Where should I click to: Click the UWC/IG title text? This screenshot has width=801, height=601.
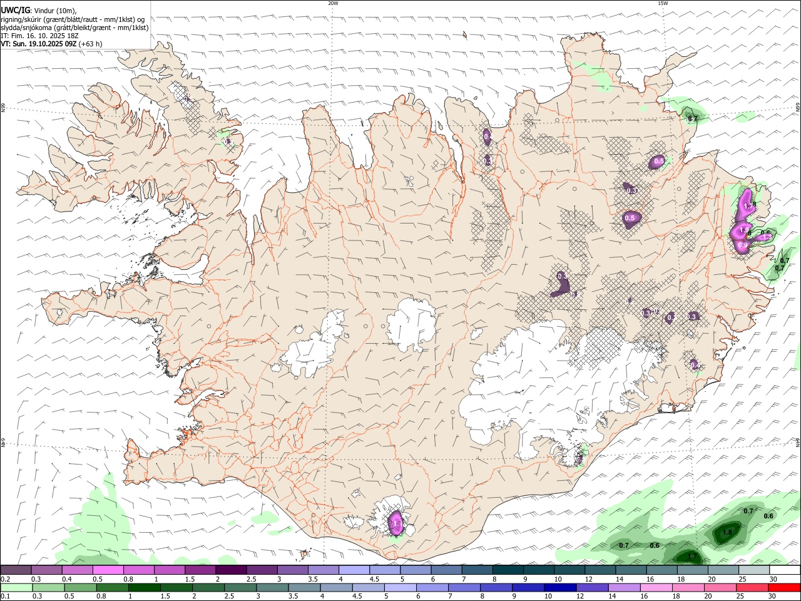(x=15, y=11)
